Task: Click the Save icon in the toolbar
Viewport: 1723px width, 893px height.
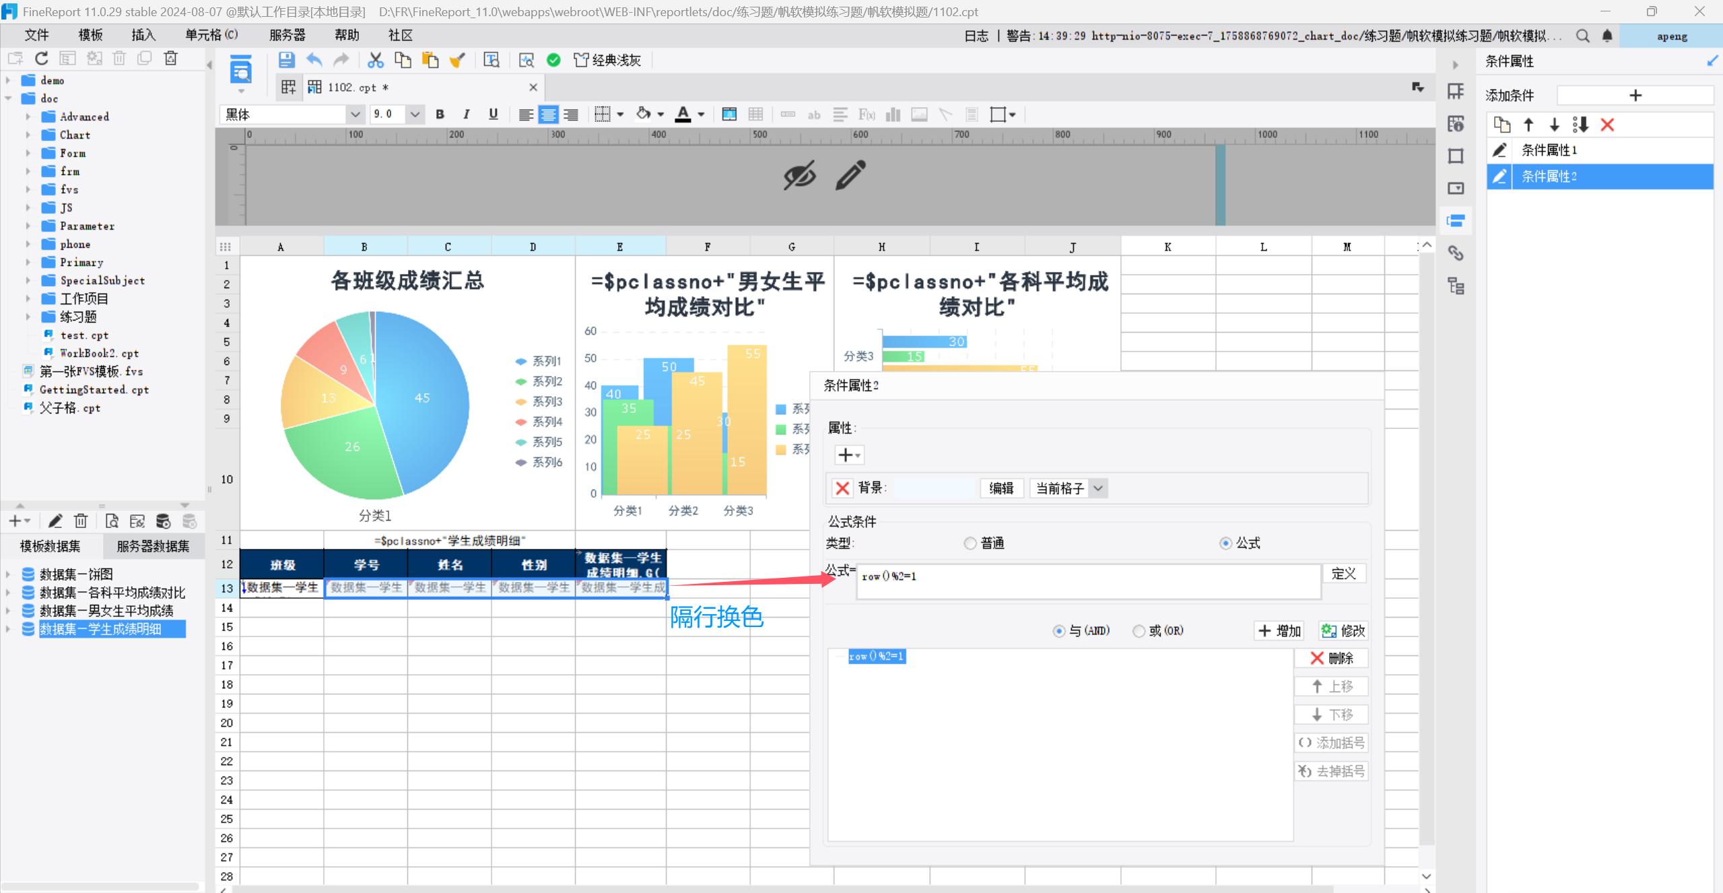Action: [286, 61]
